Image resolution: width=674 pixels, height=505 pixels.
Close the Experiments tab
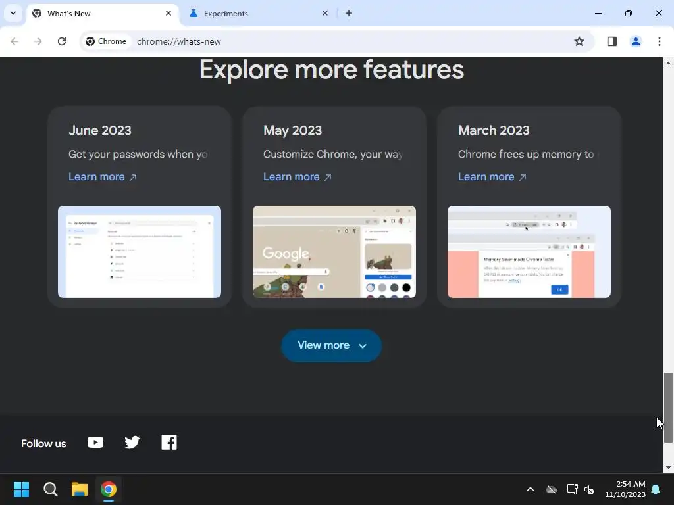coord(325,13)
